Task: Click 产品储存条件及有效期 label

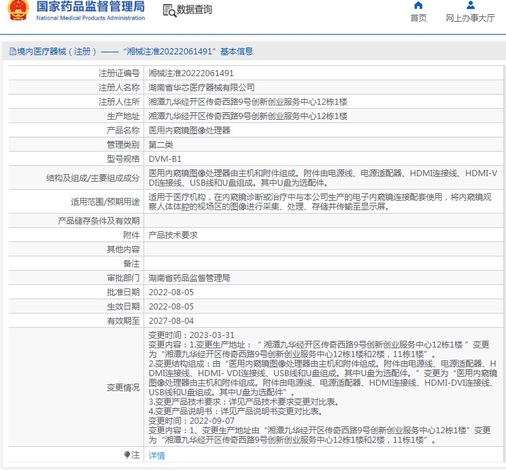Action: (x=99, y=221)
